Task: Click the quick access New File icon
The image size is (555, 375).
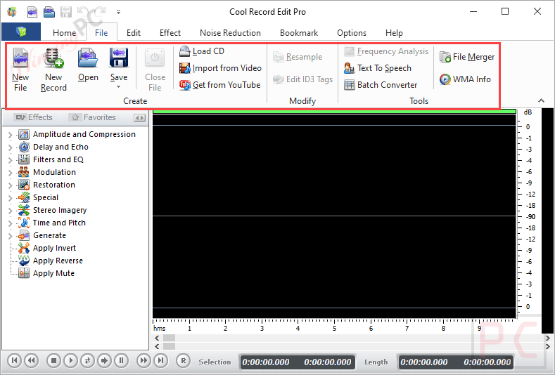Action: 32,12
